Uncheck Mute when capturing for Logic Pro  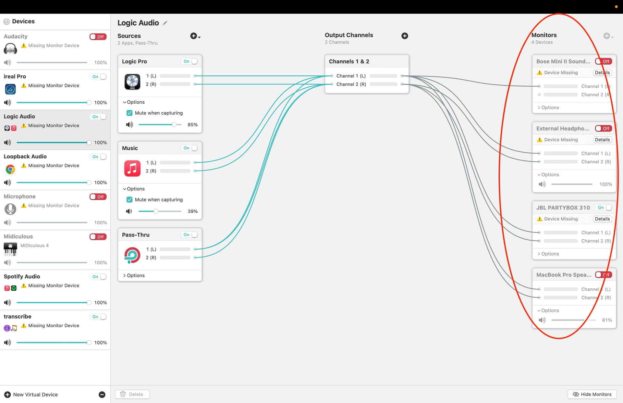(x=129, y=113)
